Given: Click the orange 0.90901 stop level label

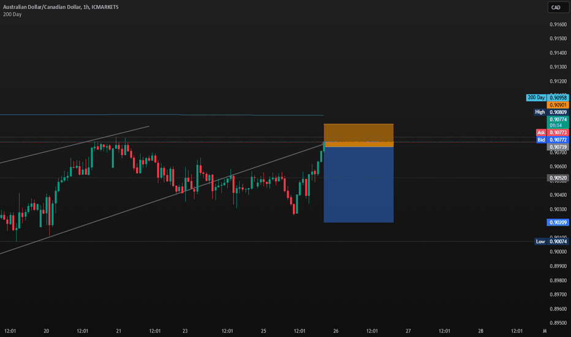Looking at the screenshot, I should [x=558, y=105].
